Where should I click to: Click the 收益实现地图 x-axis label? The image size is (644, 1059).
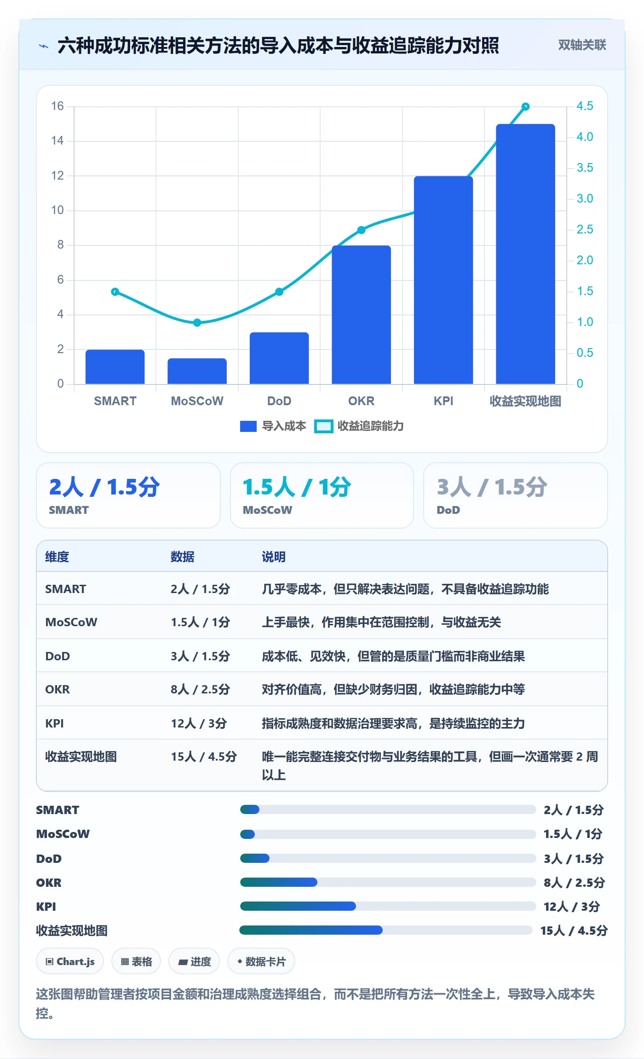(x=525, y=401)
